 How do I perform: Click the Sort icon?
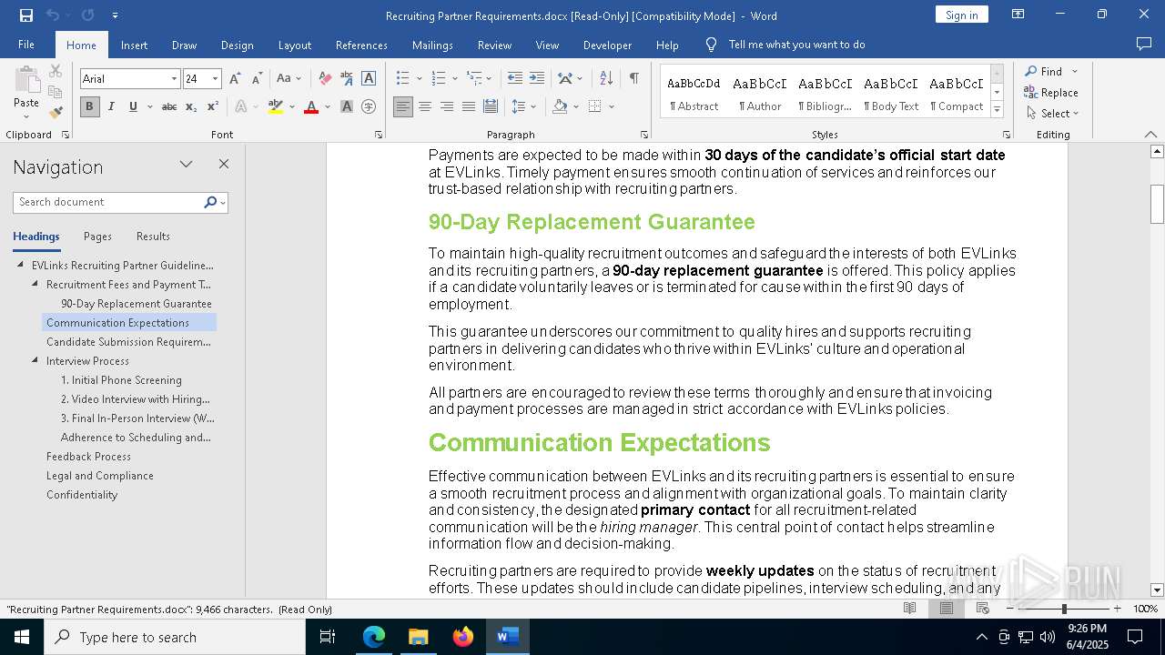point(606,79)
